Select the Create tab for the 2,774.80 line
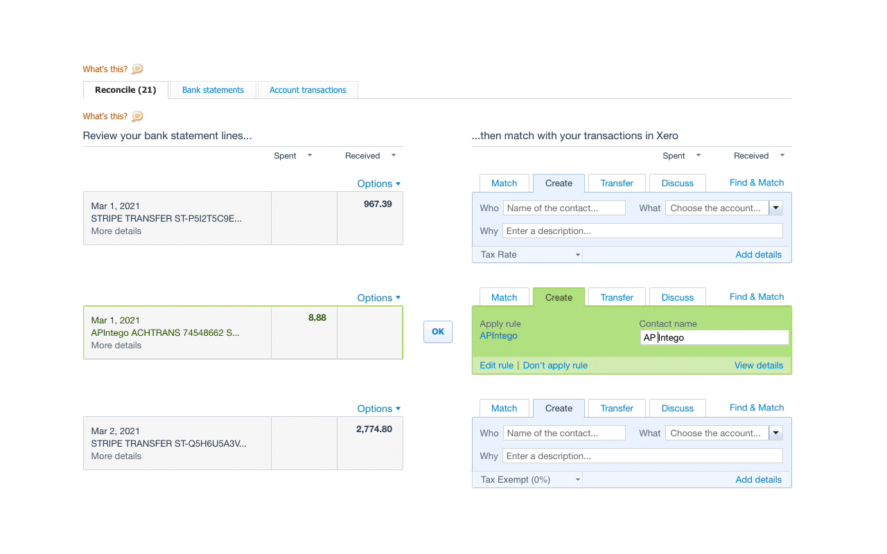This screenshot has width=887, height=554. click(x=559, y=409)
